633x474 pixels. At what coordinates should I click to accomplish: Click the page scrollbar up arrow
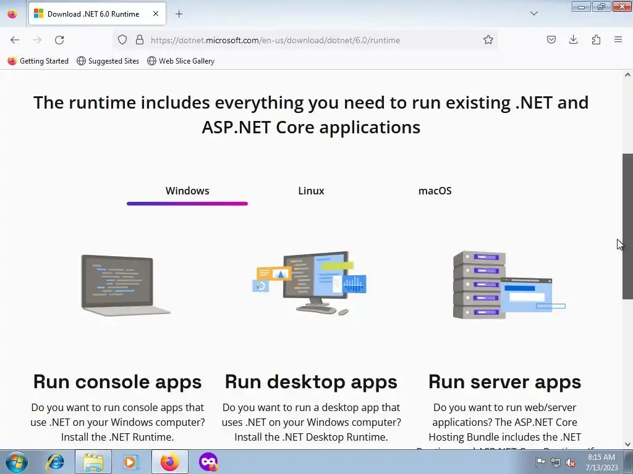[627, 75]
